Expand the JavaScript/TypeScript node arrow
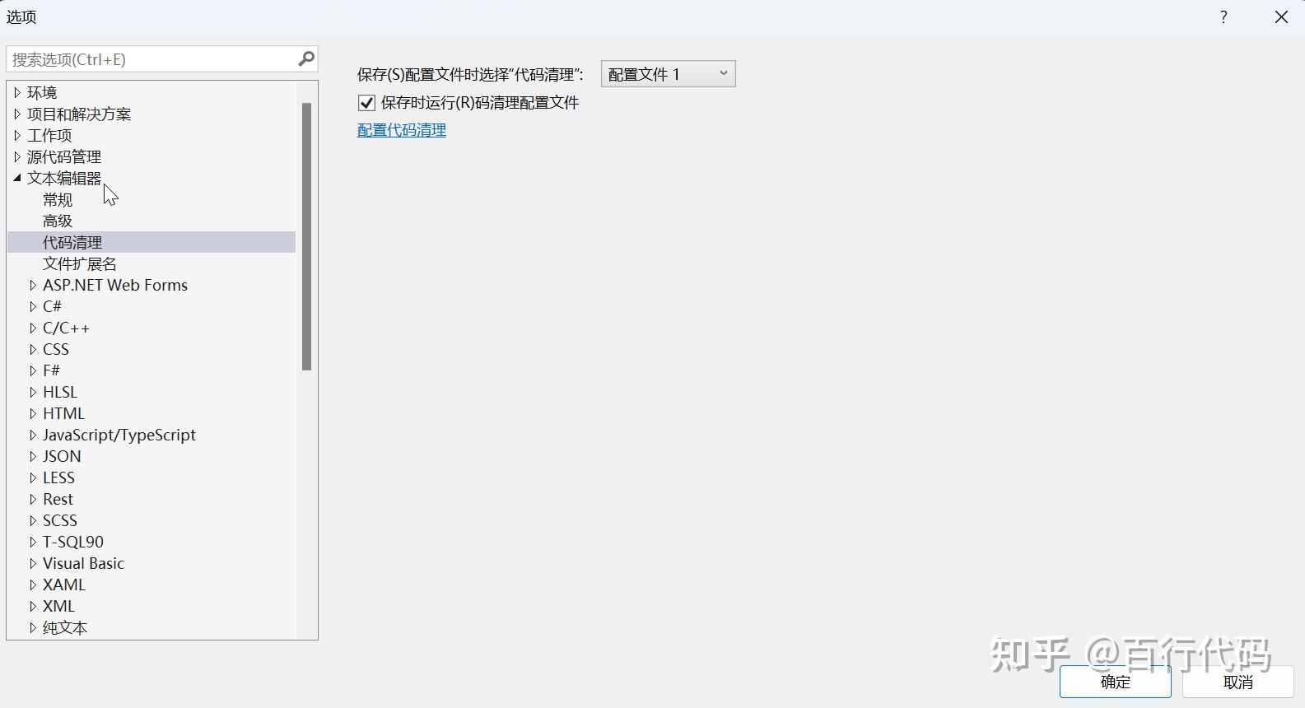The width and height of the screenshot is (1305, 708). [x=33, y=435]
